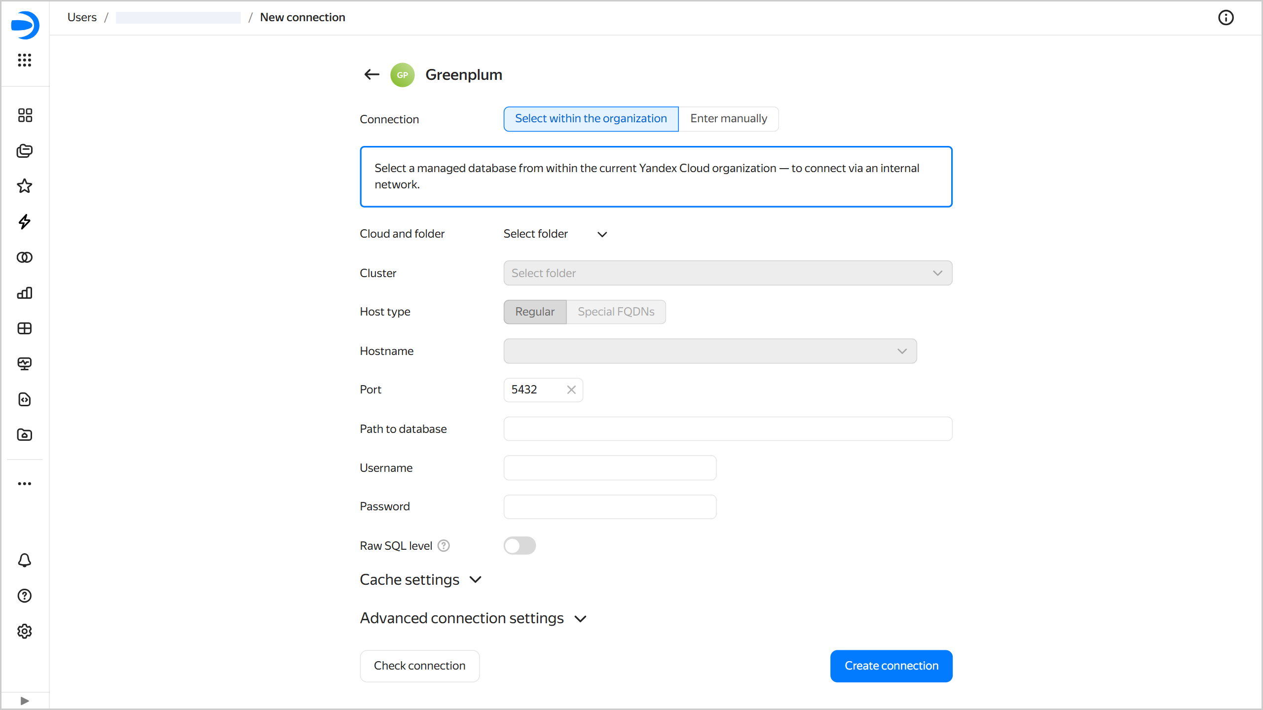Screen dimensions: 1263x710
Task: Click the redacted breadcrumb after Users
Action: point(178,18)
